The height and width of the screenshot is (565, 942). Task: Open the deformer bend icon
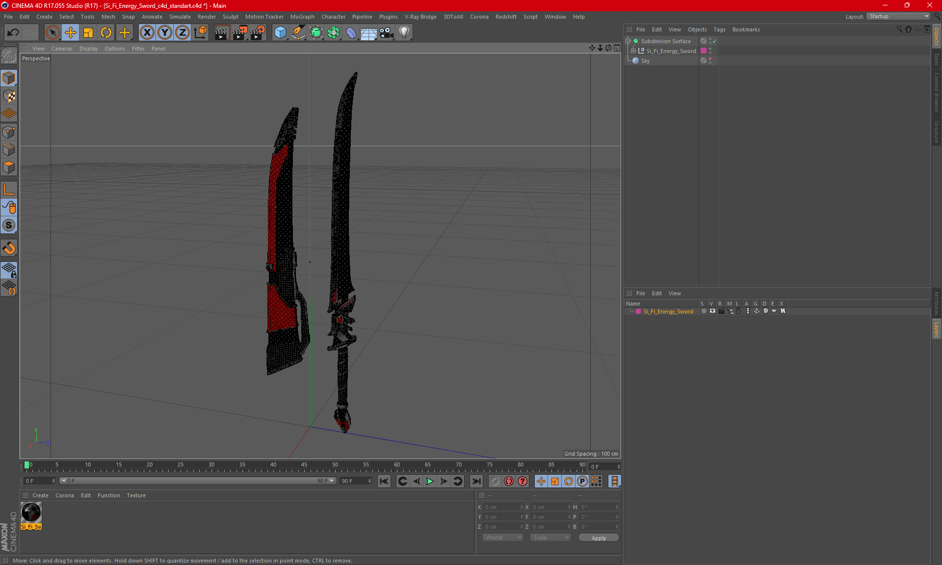(x=351, y=33)
